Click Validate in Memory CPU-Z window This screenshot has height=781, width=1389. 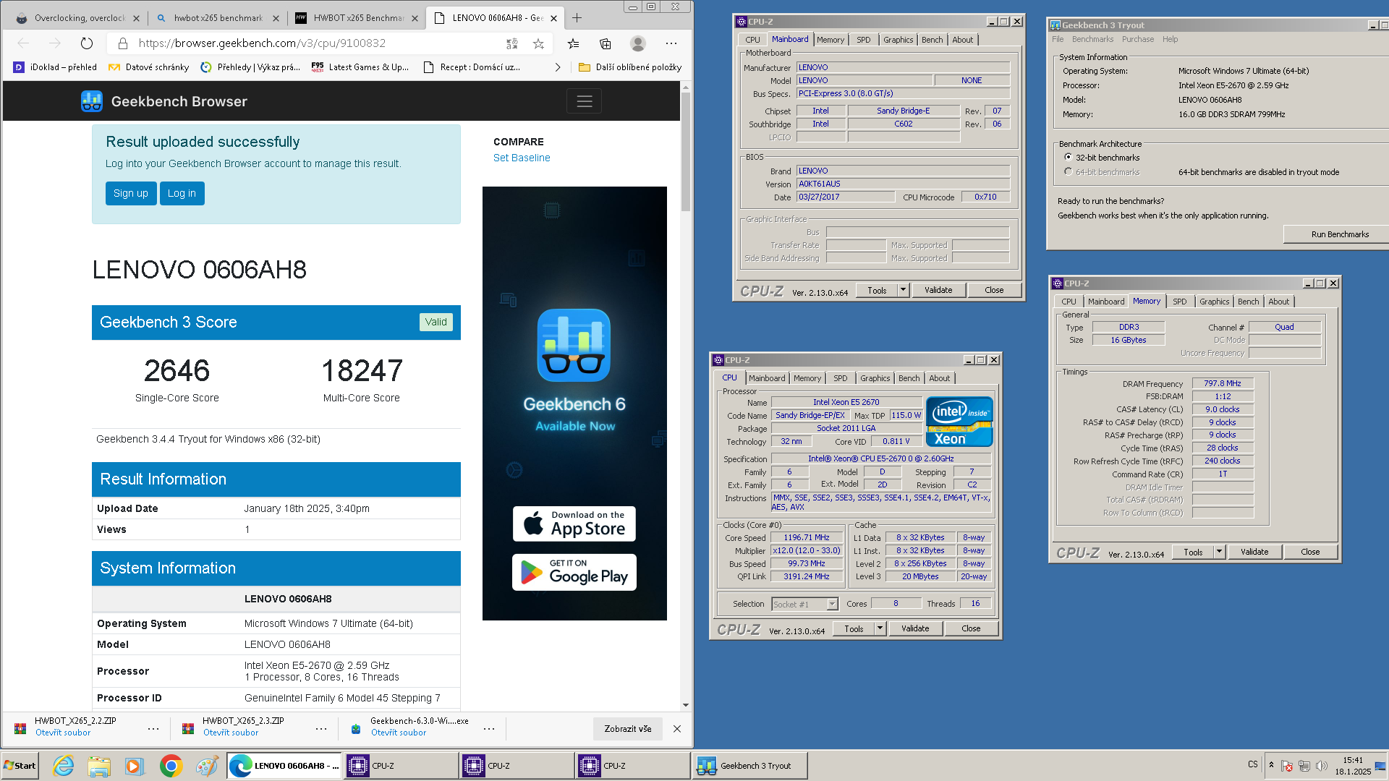click(1254, 552)
